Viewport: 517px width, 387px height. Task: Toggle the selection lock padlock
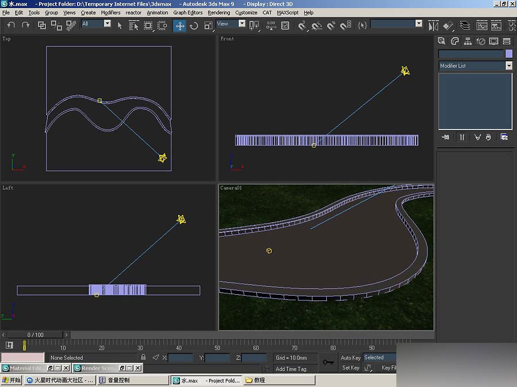pos(144,358)
